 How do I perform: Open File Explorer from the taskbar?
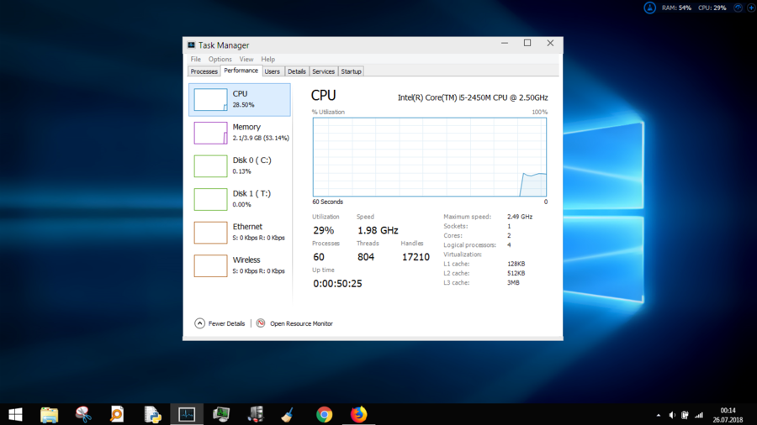pyautogui.click(x=50, y=414)
